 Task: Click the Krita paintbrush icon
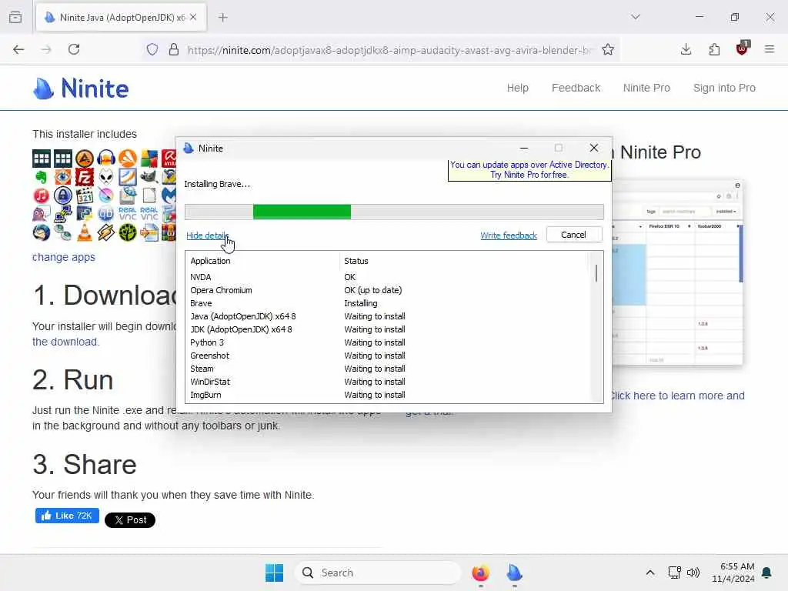tap(106, 195)
